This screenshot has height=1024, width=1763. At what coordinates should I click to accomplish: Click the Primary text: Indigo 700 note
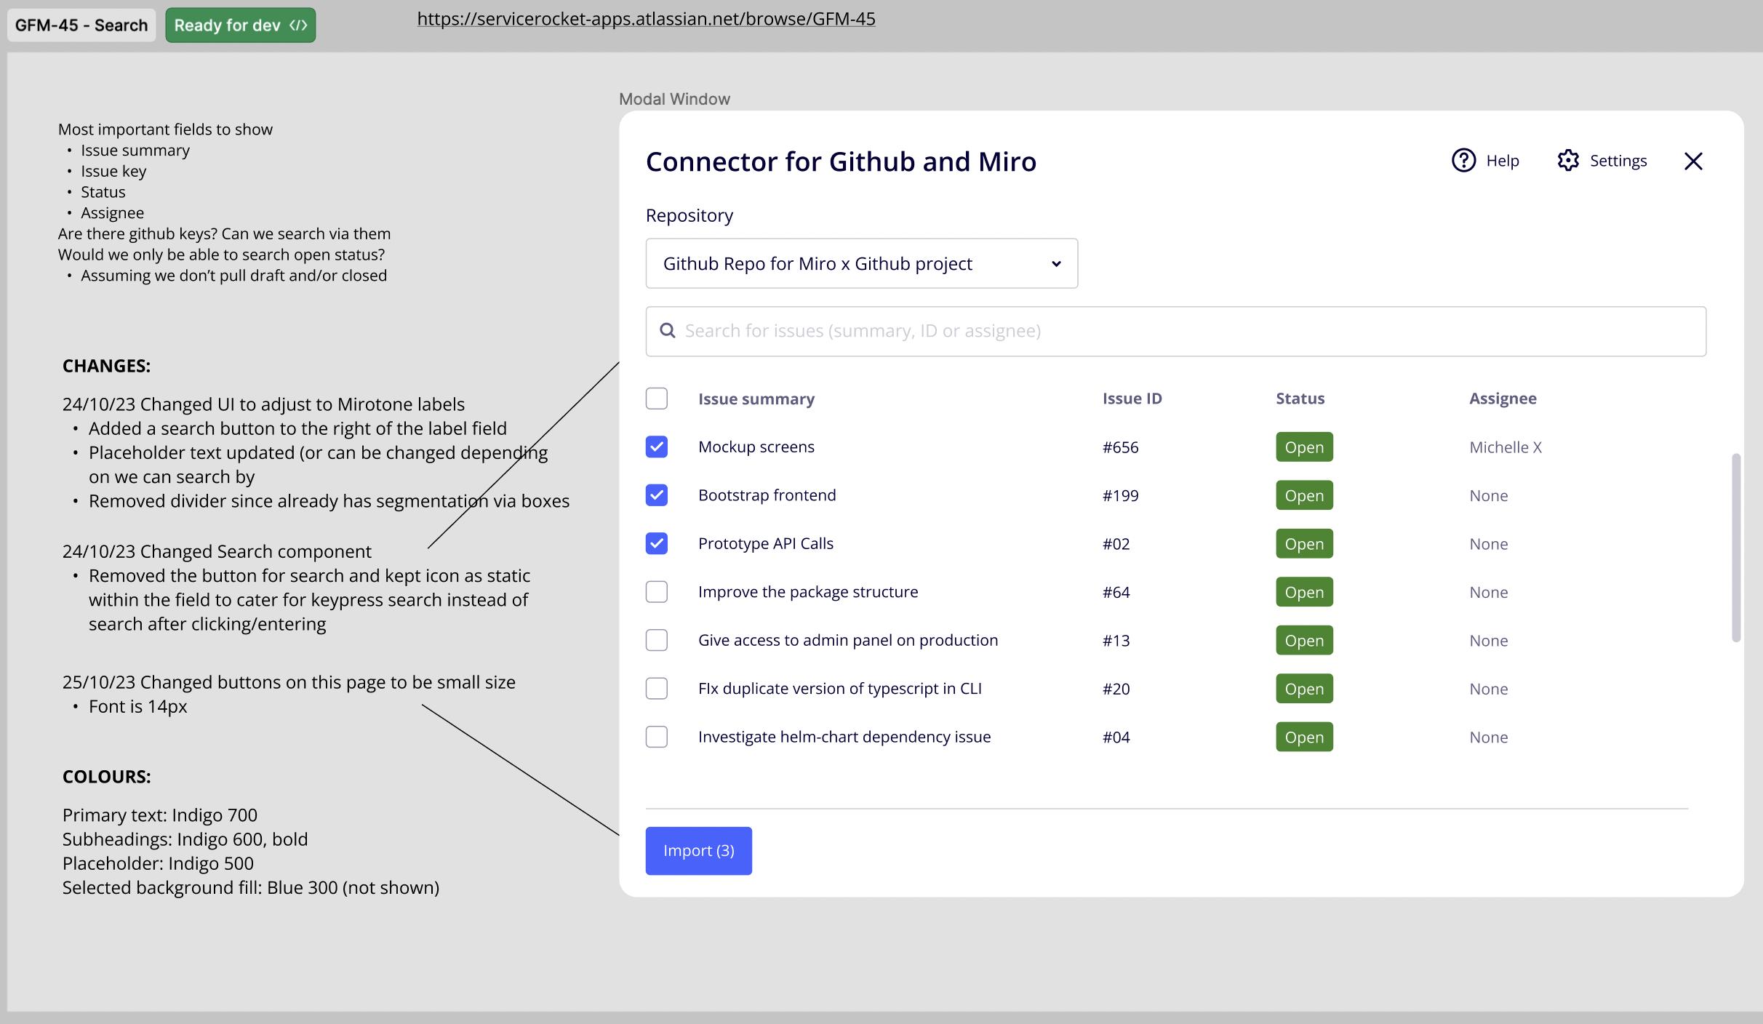point(160,815)
